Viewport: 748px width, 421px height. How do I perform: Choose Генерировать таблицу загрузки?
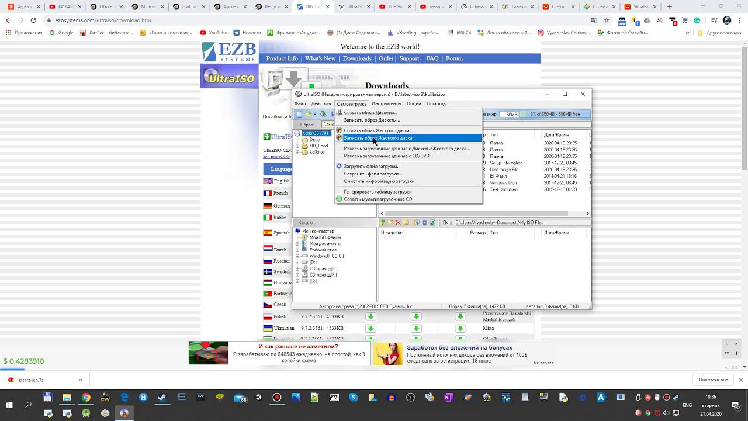[x=408, y=192]
